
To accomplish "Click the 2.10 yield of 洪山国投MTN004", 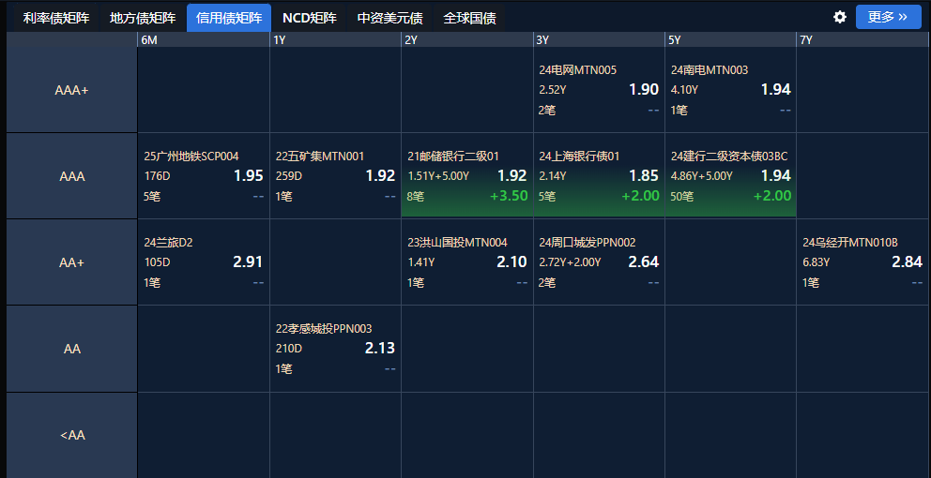I will coord(511,262).
